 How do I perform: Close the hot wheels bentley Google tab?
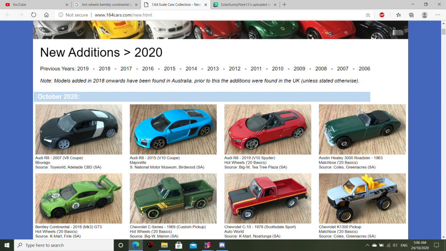pyautogui.click(x=136, y=4)
